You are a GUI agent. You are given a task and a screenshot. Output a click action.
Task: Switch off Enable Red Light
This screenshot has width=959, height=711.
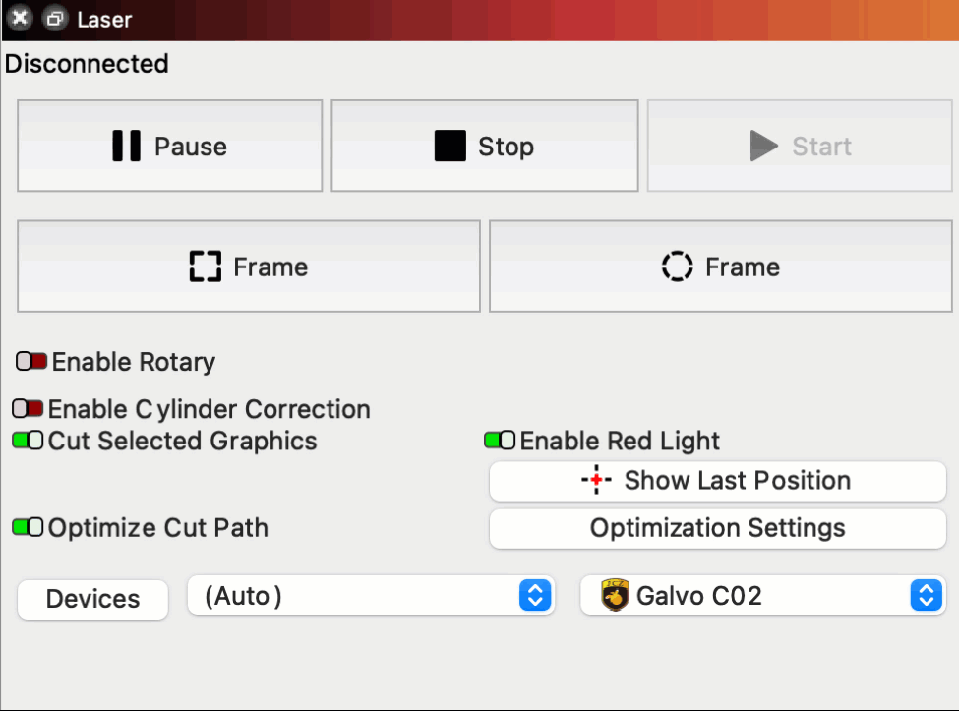500,441
